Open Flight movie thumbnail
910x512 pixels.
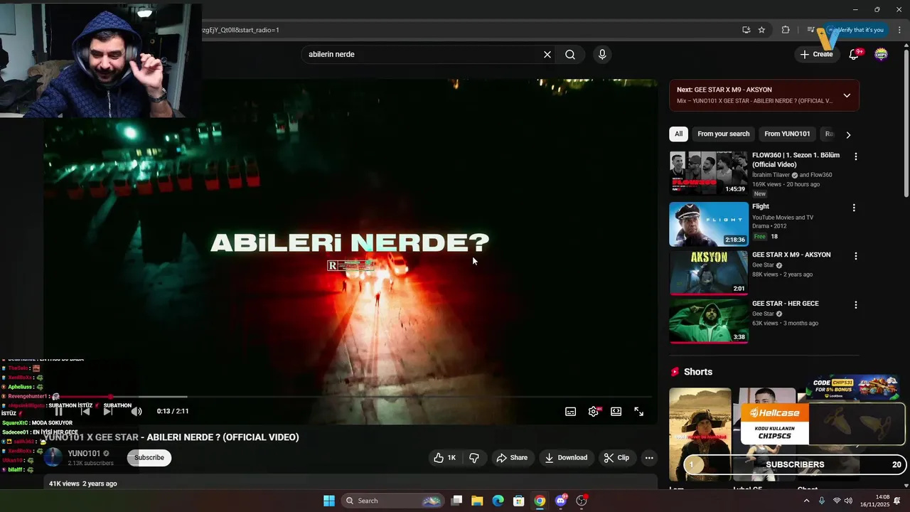click(709, 224)
